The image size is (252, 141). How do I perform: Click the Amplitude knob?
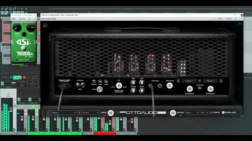[170, 86]
